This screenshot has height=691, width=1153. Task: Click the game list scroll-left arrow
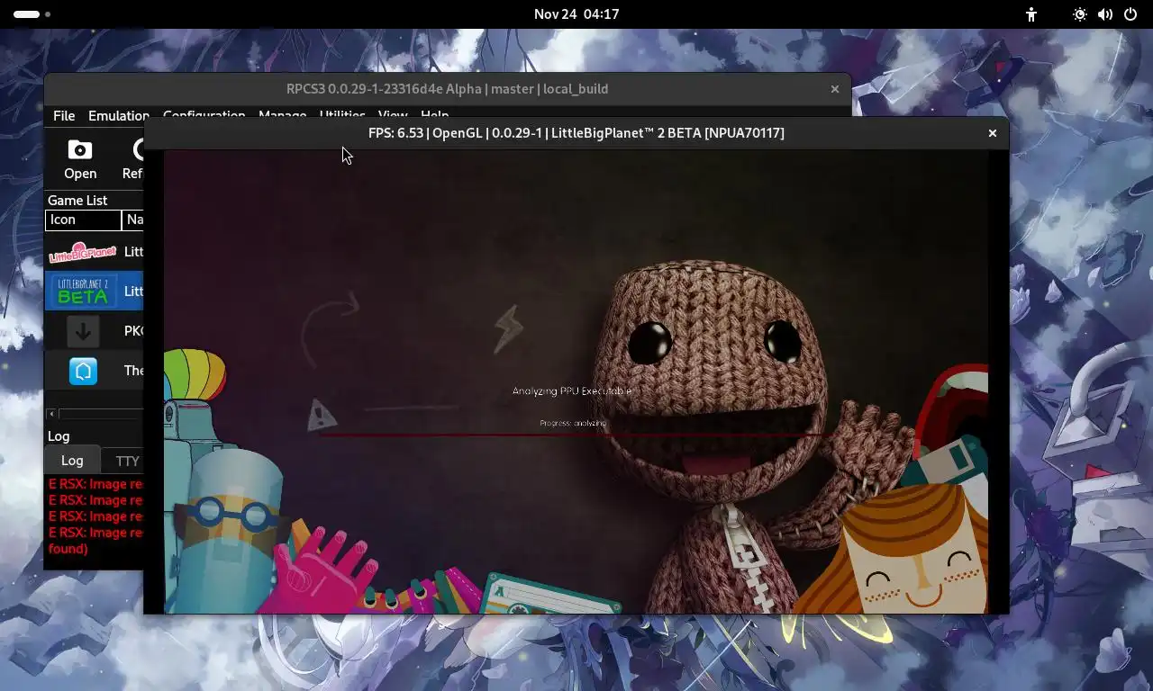point(52,414)
